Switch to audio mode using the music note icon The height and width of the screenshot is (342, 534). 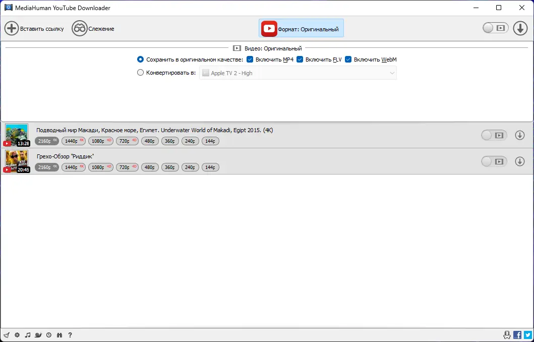[x=28, y=335]
